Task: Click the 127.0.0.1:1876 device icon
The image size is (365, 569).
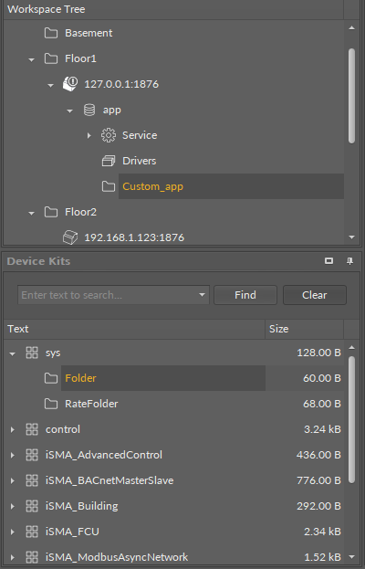Action: click(x=70, y=84)
